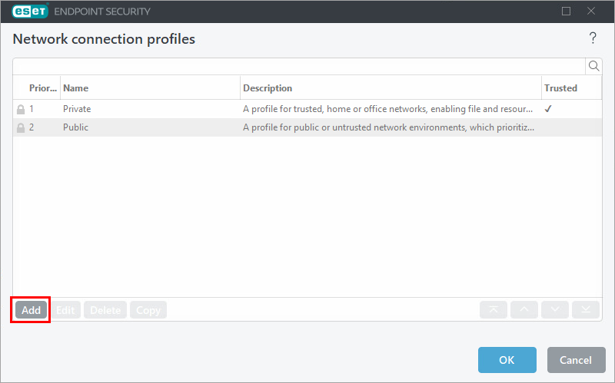
Task: Move profile to top priority arrow button
Action: 494,310
